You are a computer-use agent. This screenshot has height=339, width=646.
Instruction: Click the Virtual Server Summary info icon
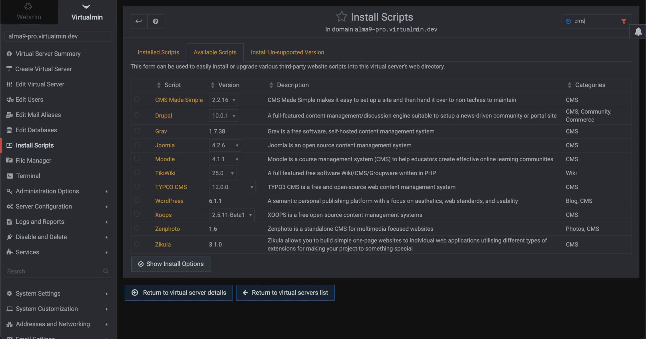[9, 54]
